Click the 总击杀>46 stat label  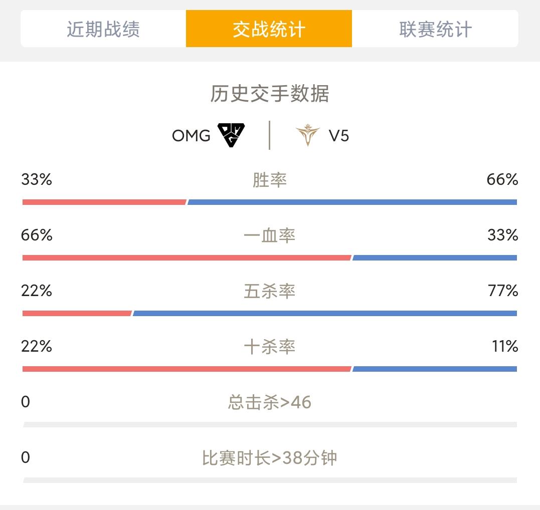click(270, 402)
